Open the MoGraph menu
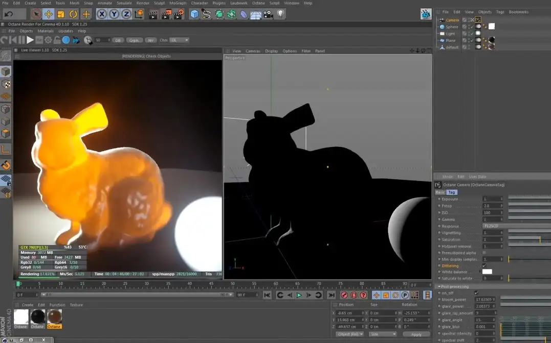Screen dimensions: 551x343 coord(178,3)
